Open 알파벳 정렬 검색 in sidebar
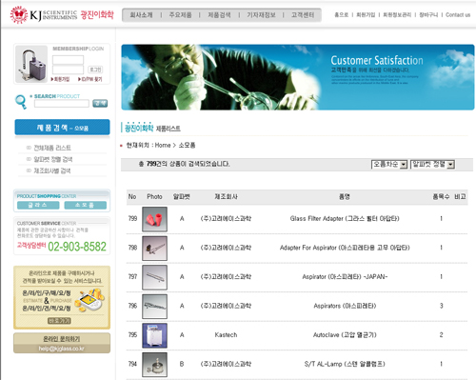 coord(53,159)
